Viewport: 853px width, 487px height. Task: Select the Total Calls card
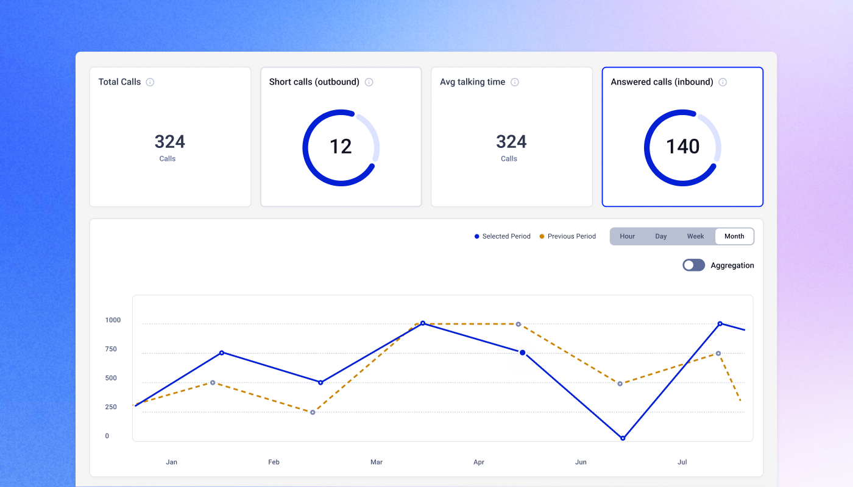(x=170, y=137)
